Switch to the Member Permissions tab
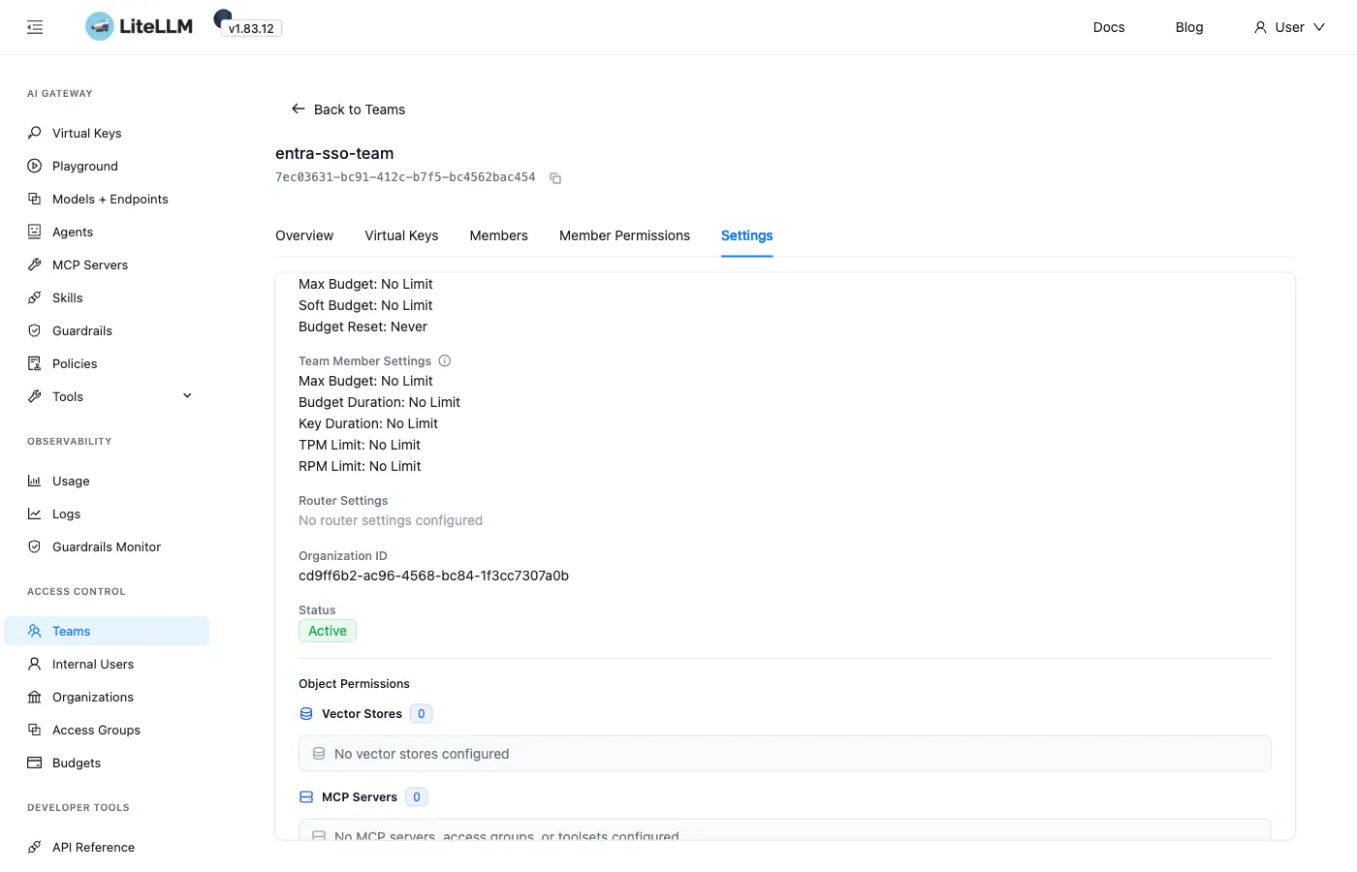The width and height of the screenshot is (1357, 872). [624, 235]
